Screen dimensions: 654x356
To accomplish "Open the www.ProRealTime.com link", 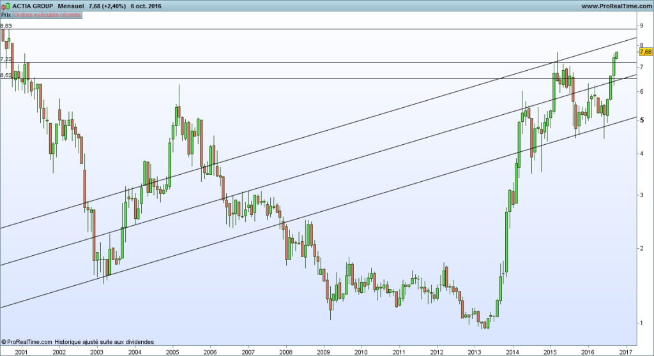I will click(x=616, y=6).
